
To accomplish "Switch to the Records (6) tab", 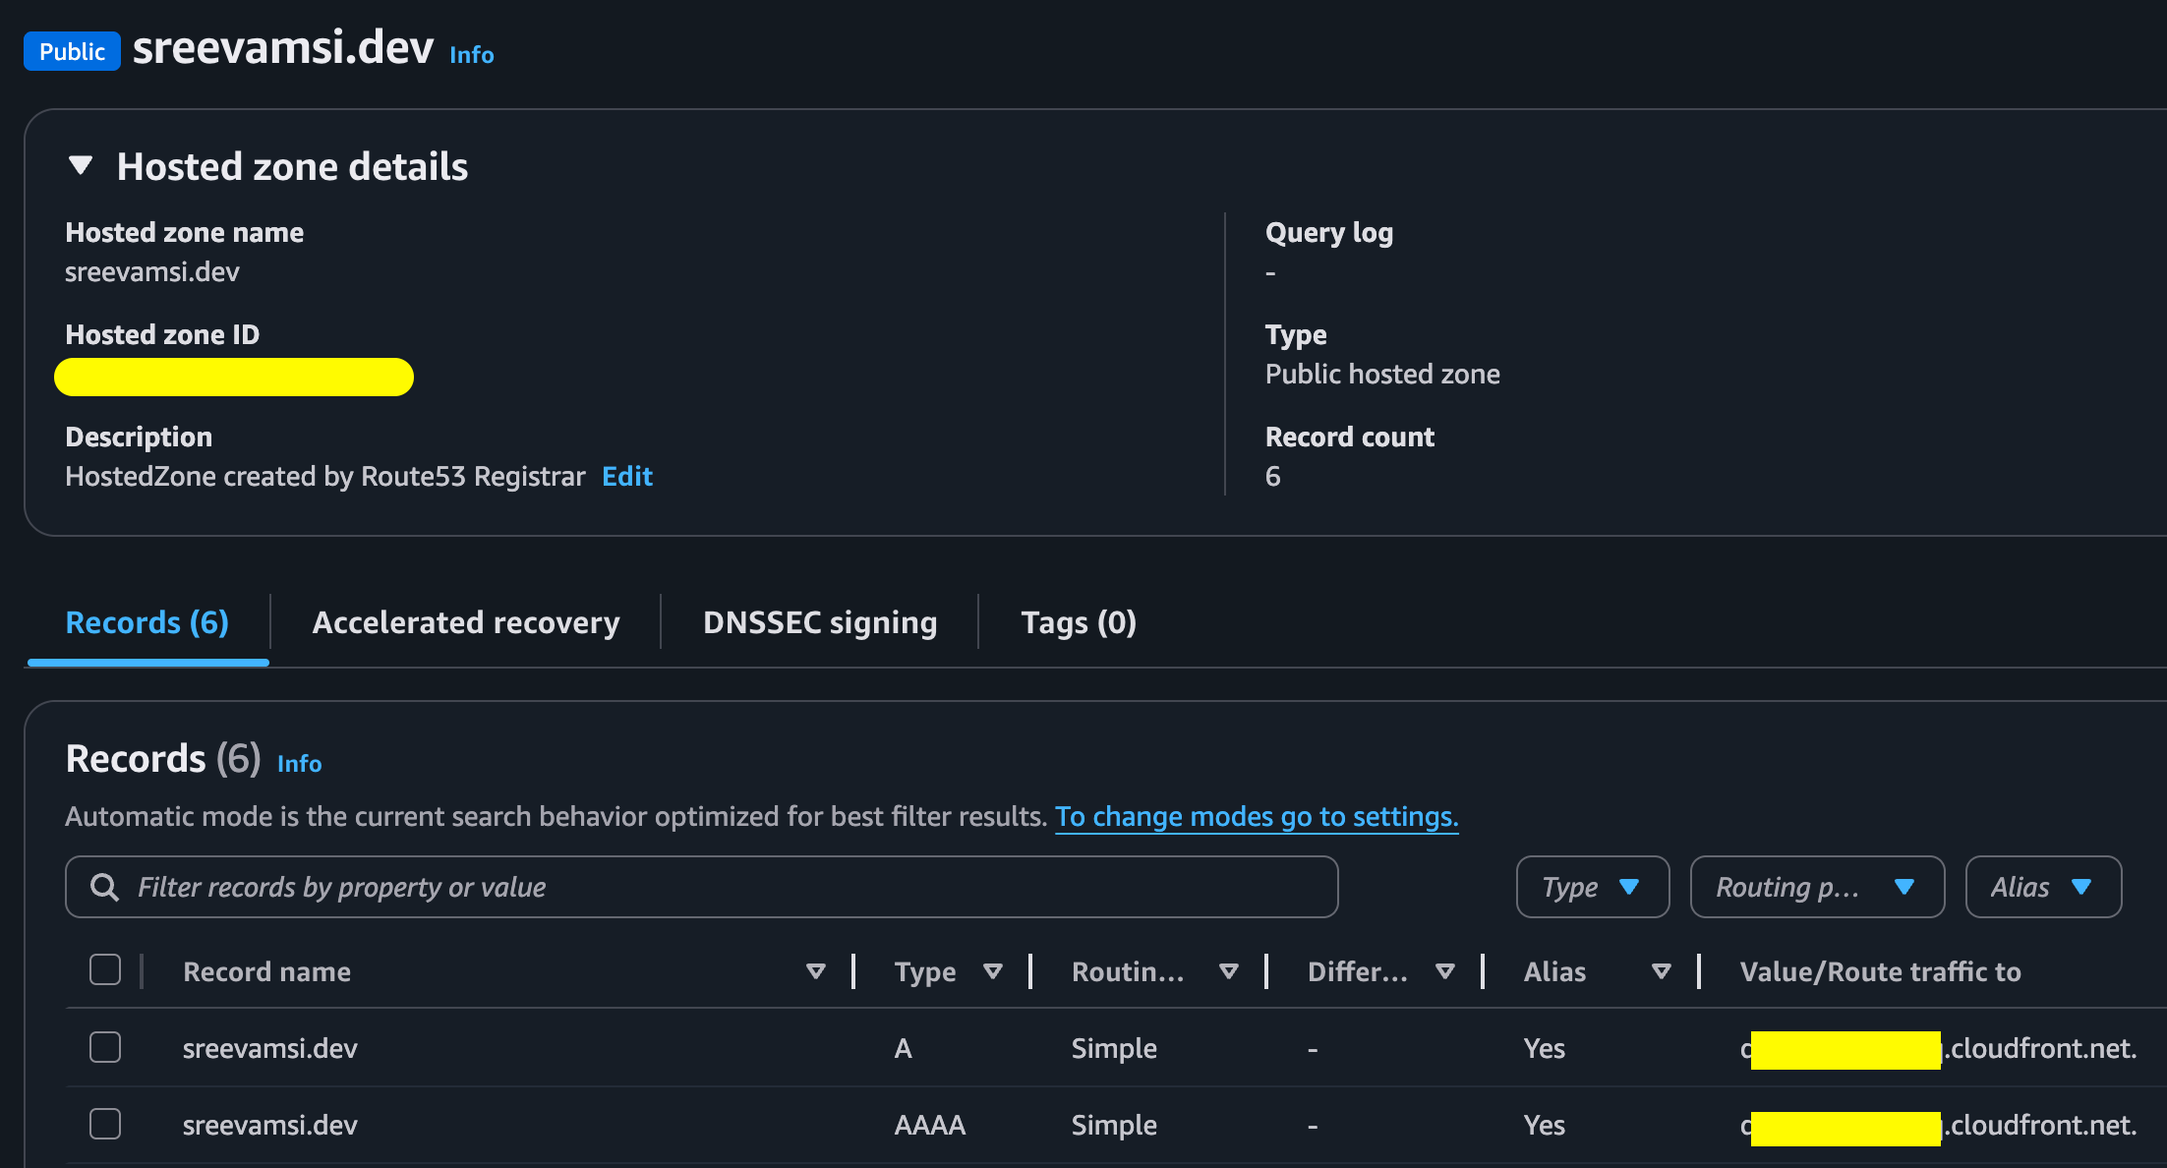I will tap(147, 622).
